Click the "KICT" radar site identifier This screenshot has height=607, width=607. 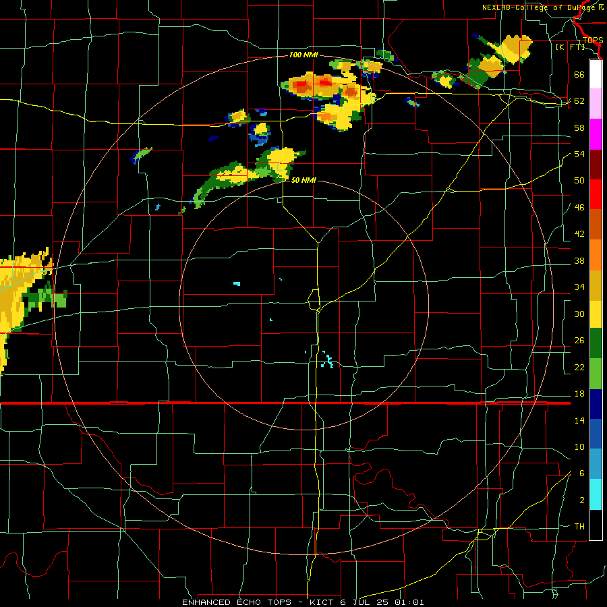322,602
